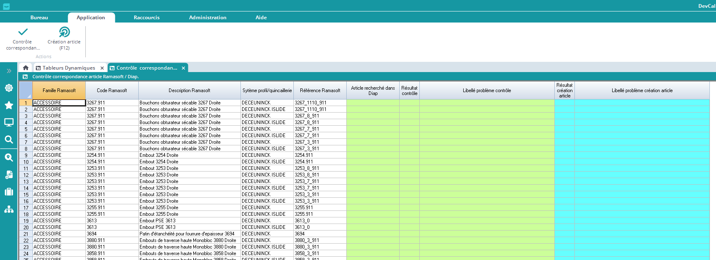Click the Contrôle correspondance checkmark icon
Screen dimensions: 716x260
click(23, 32)
